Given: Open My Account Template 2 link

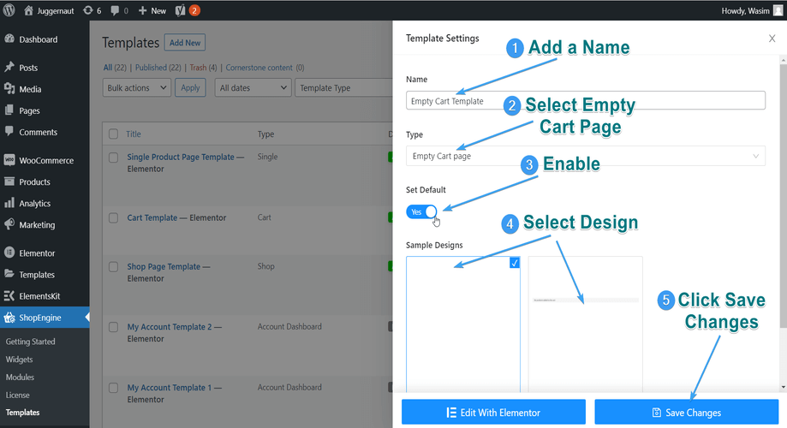Looking at the screenshot, I should (x=170, y=327).
